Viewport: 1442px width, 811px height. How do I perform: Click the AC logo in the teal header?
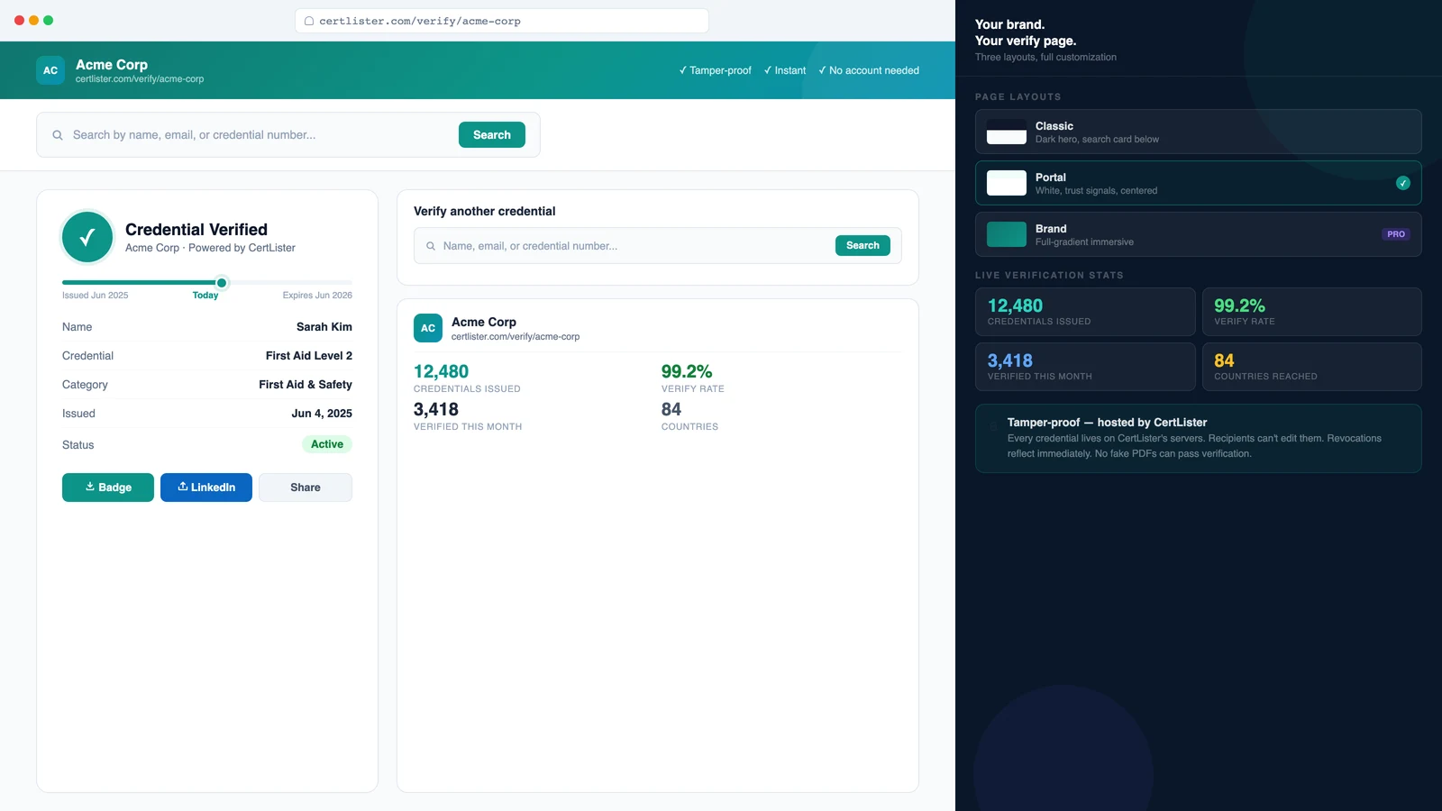(50, 70)
